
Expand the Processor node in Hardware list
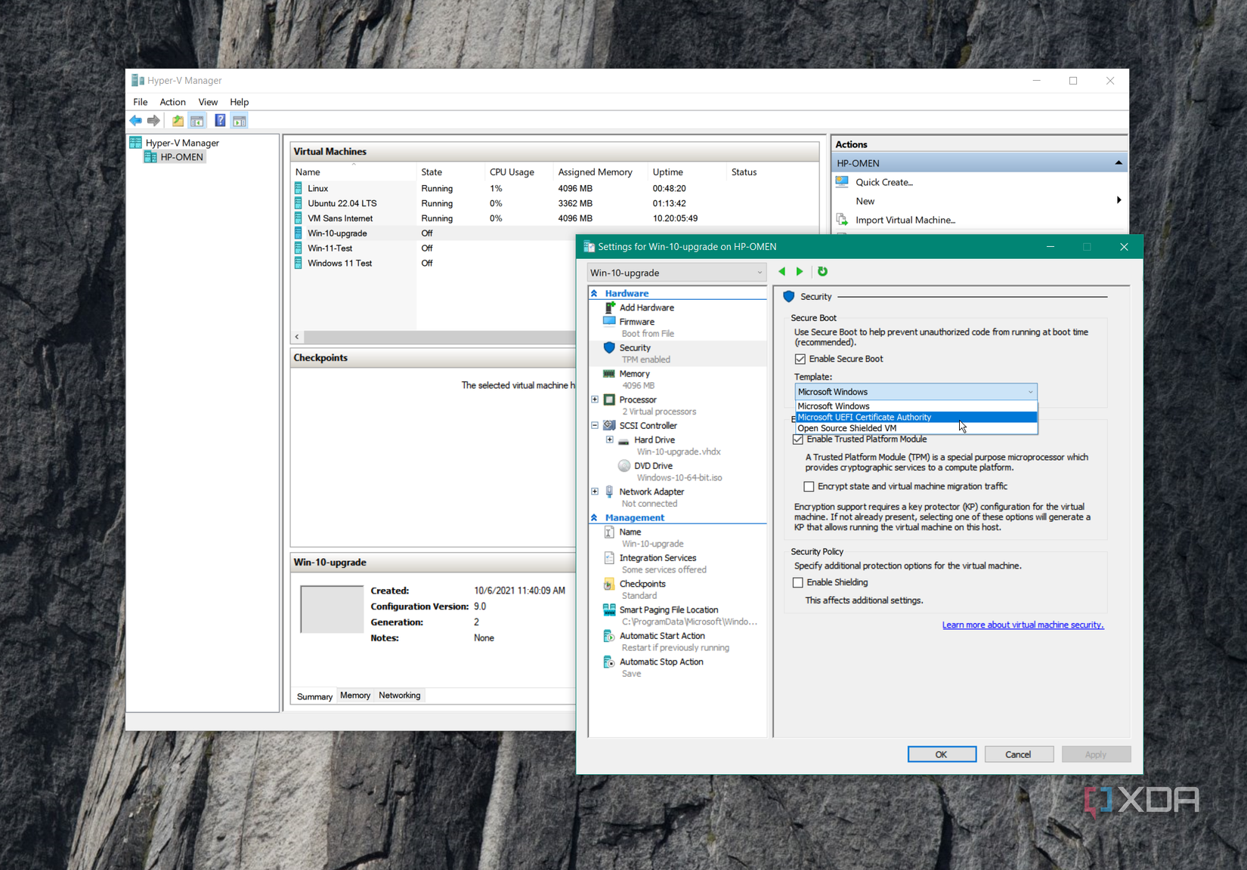(595, 399)
